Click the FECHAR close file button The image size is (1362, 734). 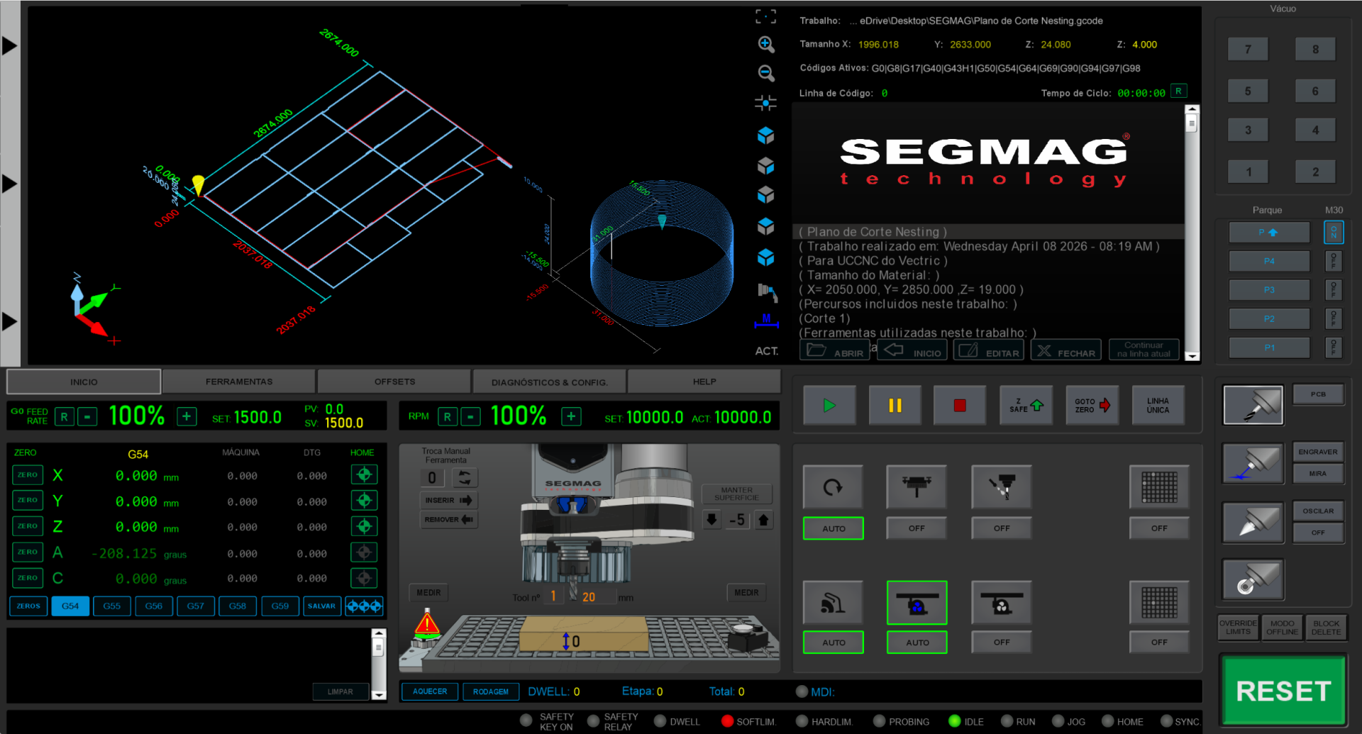1065,350
